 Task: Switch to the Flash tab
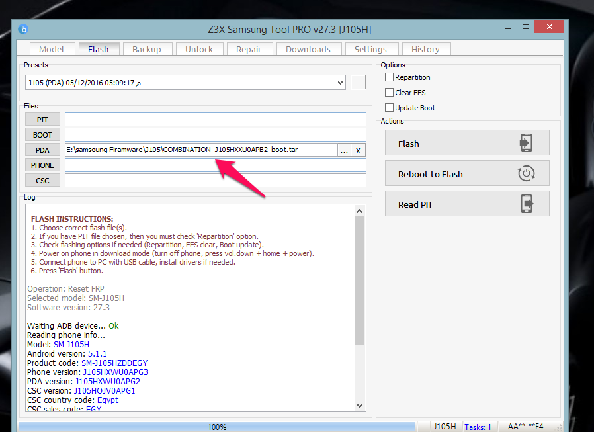[99, 49]
